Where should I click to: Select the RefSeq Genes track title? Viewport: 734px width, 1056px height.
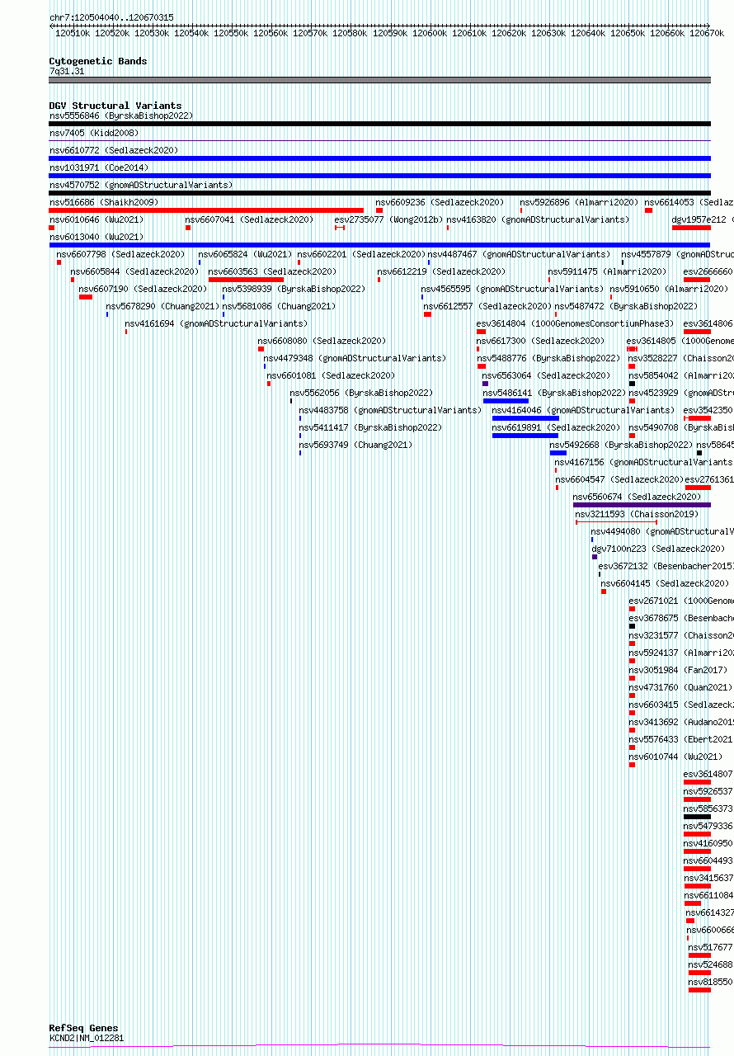pos(83,1028)
